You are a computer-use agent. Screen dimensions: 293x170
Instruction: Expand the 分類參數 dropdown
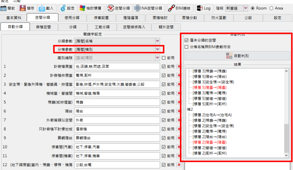coord(158,41)
